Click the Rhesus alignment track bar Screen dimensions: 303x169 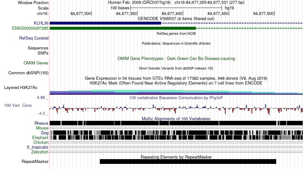176,123
